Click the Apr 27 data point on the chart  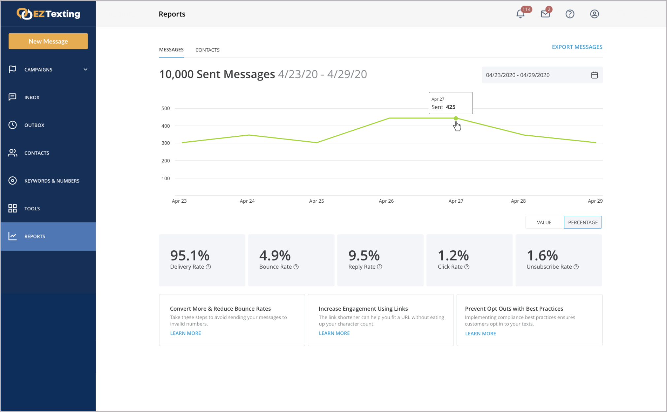456,118
